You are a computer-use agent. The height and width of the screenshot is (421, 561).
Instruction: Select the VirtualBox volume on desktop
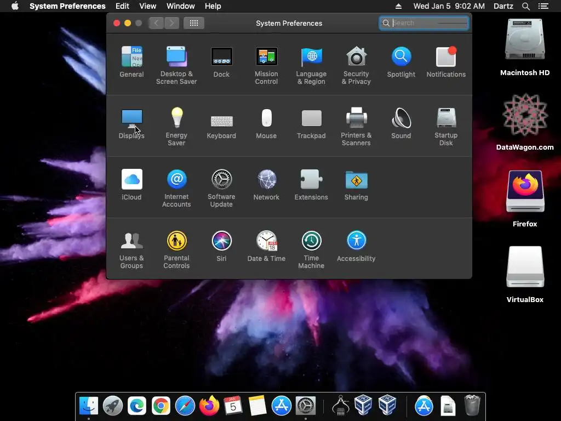[x=525, y=275]
